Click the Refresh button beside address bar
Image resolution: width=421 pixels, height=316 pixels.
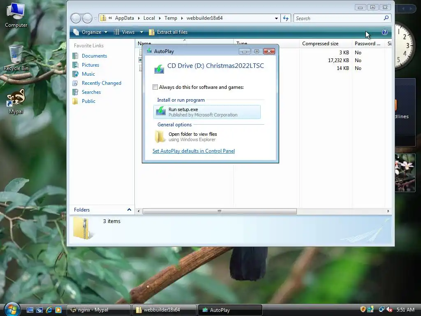click(x=286, y=18)
